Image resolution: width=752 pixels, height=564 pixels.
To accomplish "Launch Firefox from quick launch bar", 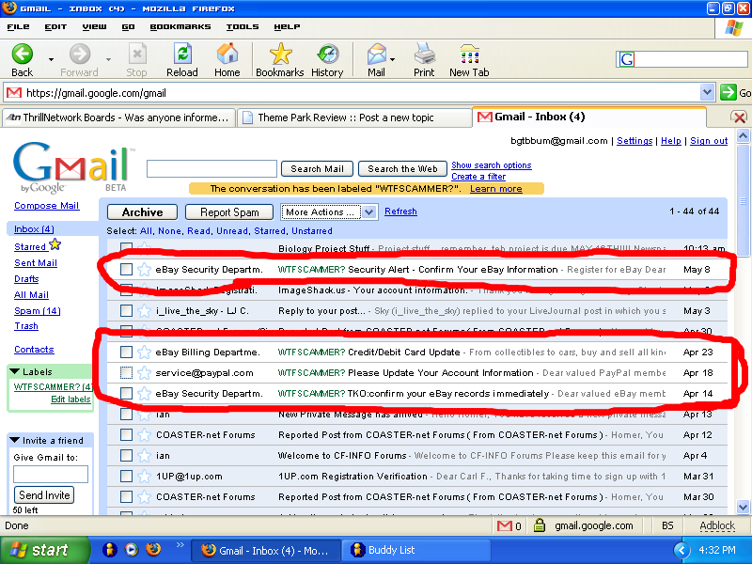I will point(153,549).
